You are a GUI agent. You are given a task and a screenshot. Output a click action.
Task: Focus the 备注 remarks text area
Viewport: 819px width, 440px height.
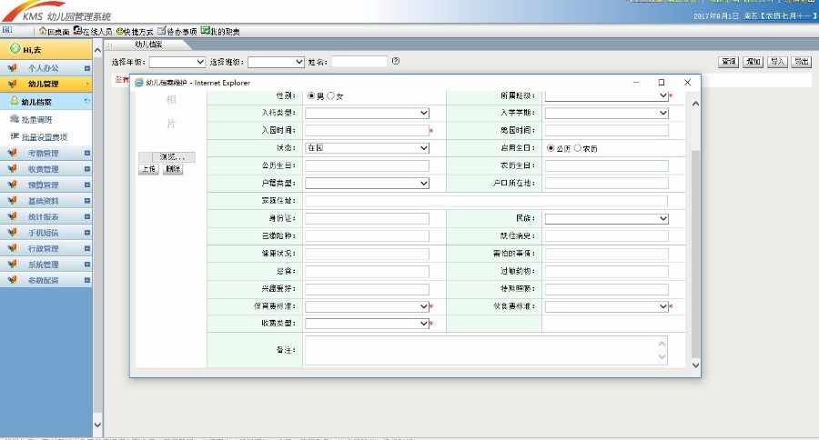(x=486, y=350)
